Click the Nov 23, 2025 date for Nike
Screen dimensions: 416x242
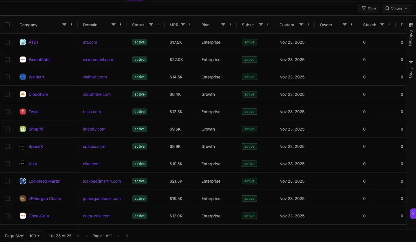[292, 164]
